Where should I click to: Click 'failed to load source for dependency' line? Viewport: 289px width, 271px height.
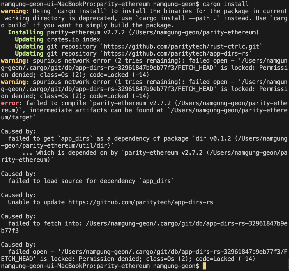91,181
